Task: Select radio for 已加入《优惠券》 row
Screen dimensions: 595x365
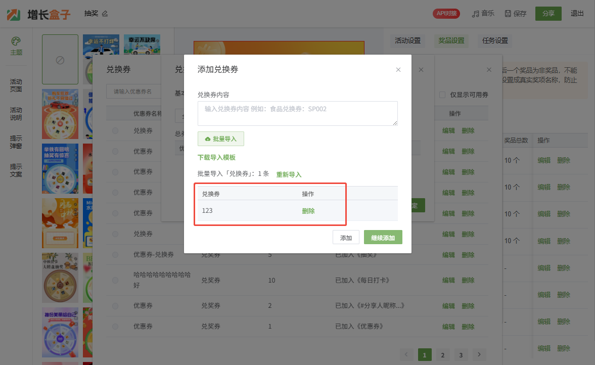Action: [x=115, y=327]
